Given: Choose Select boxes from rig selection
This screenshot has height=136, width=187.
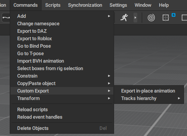Looking at the screenshot, I should click(x=62, y=68).
